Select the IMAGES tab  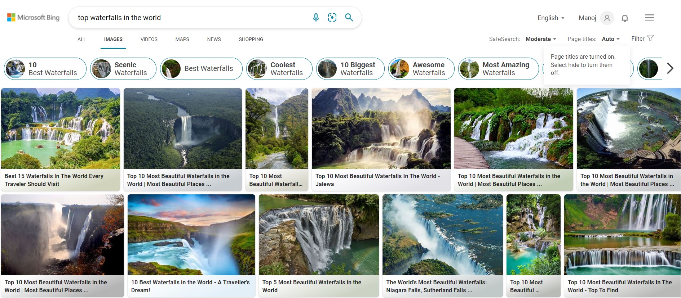tap(113, 39)
